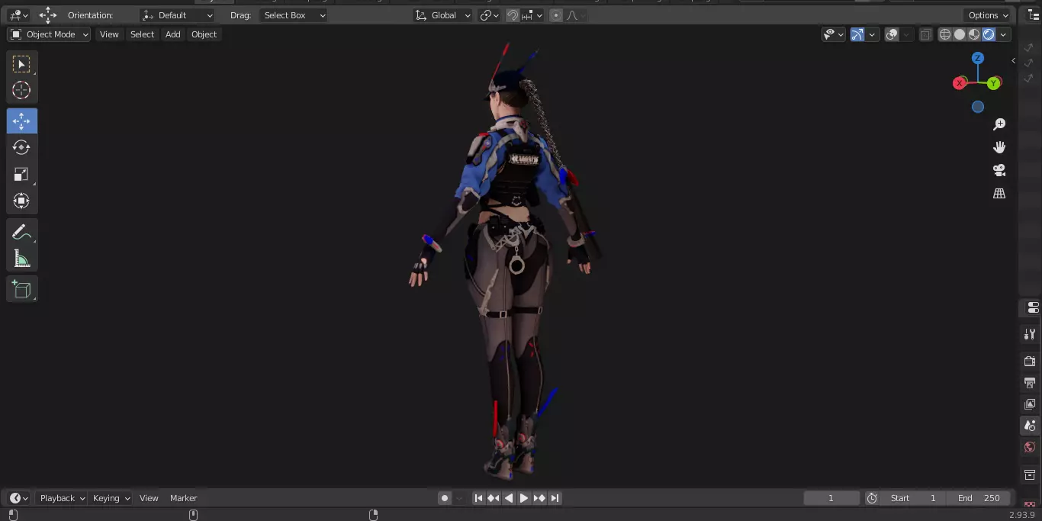Open the Playback popover
Image resolution: width=1042 pixels, height=521 pixels.
63,498
